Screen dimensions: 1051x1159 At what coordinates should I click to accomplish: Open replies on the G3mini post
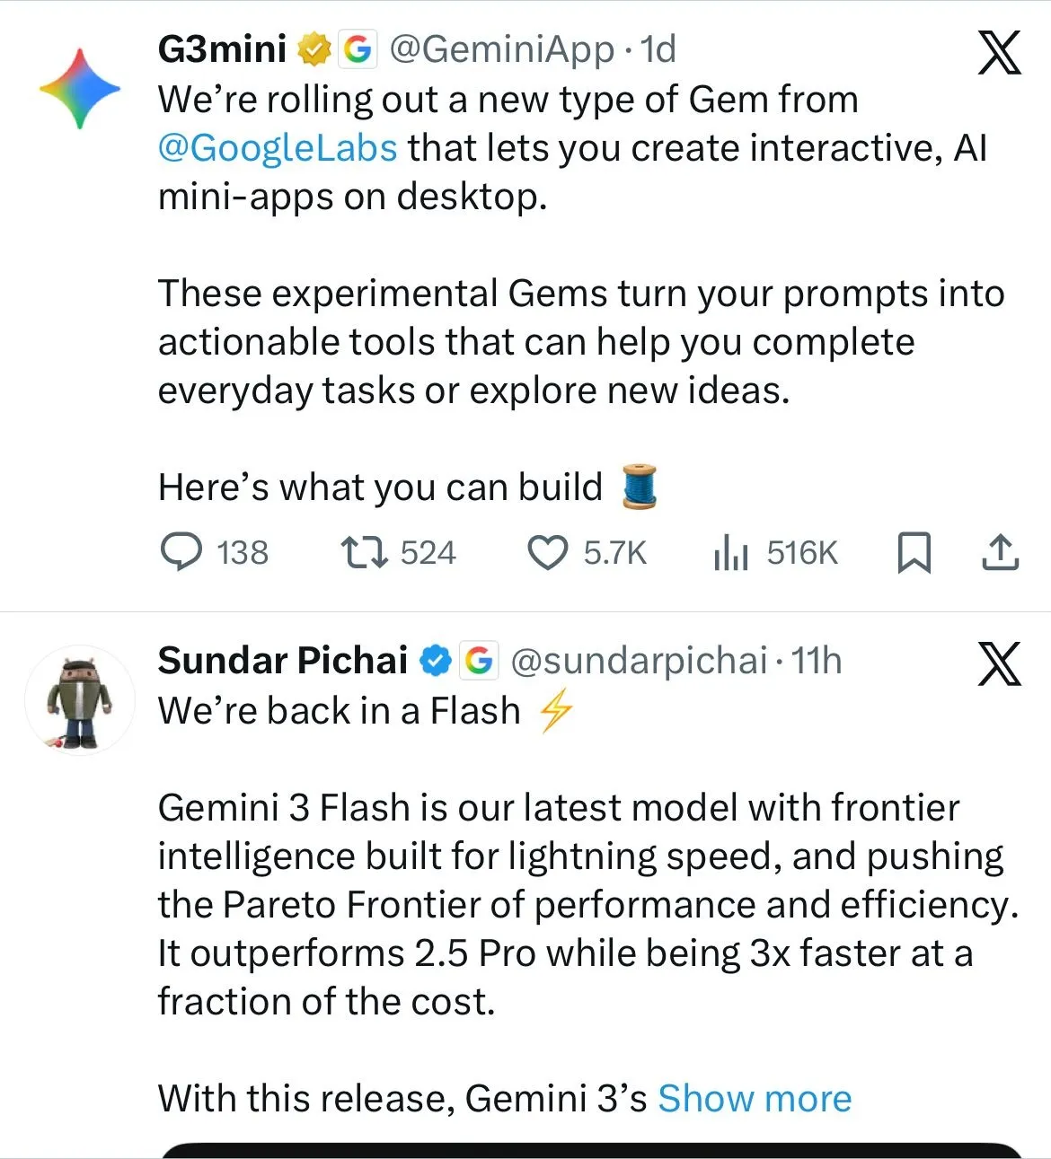tap(182, 552)
